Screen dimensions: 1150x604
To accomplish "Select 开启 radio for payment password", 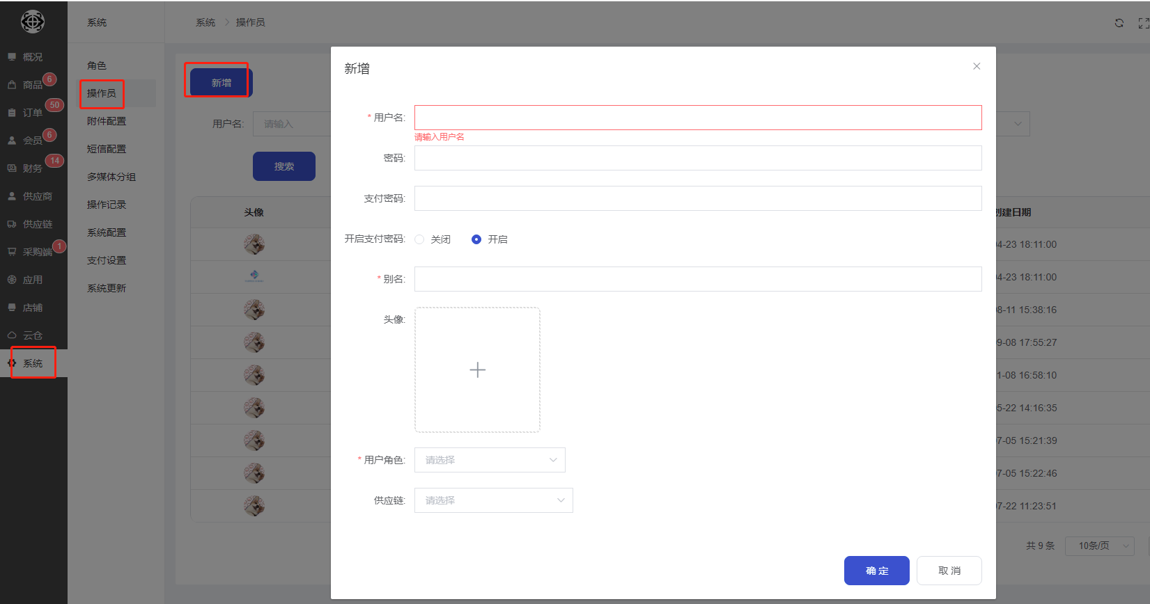I will [x=476, y=239].
